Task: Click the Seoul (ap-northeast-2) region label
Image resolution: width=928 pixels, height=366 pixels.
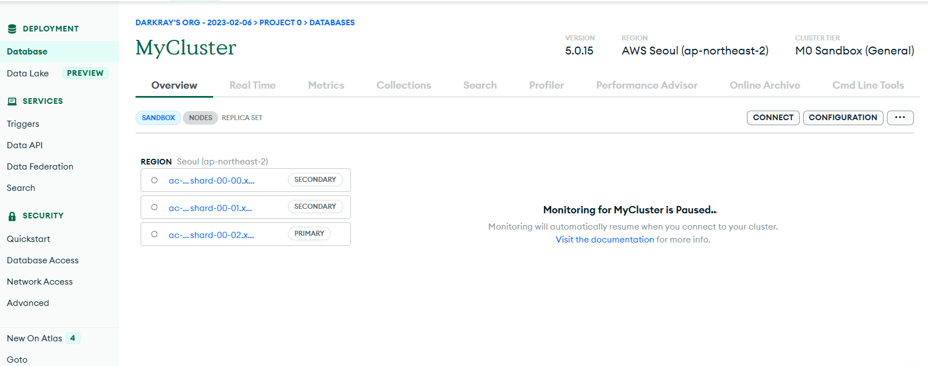Action: 222,162
